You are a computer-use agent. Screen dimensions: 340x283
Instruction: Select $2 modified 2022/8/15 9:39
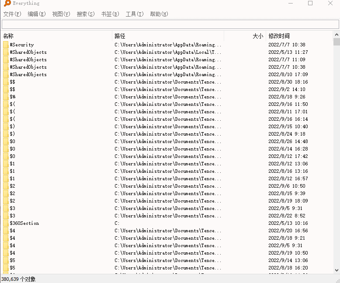[x=13, y=193]
